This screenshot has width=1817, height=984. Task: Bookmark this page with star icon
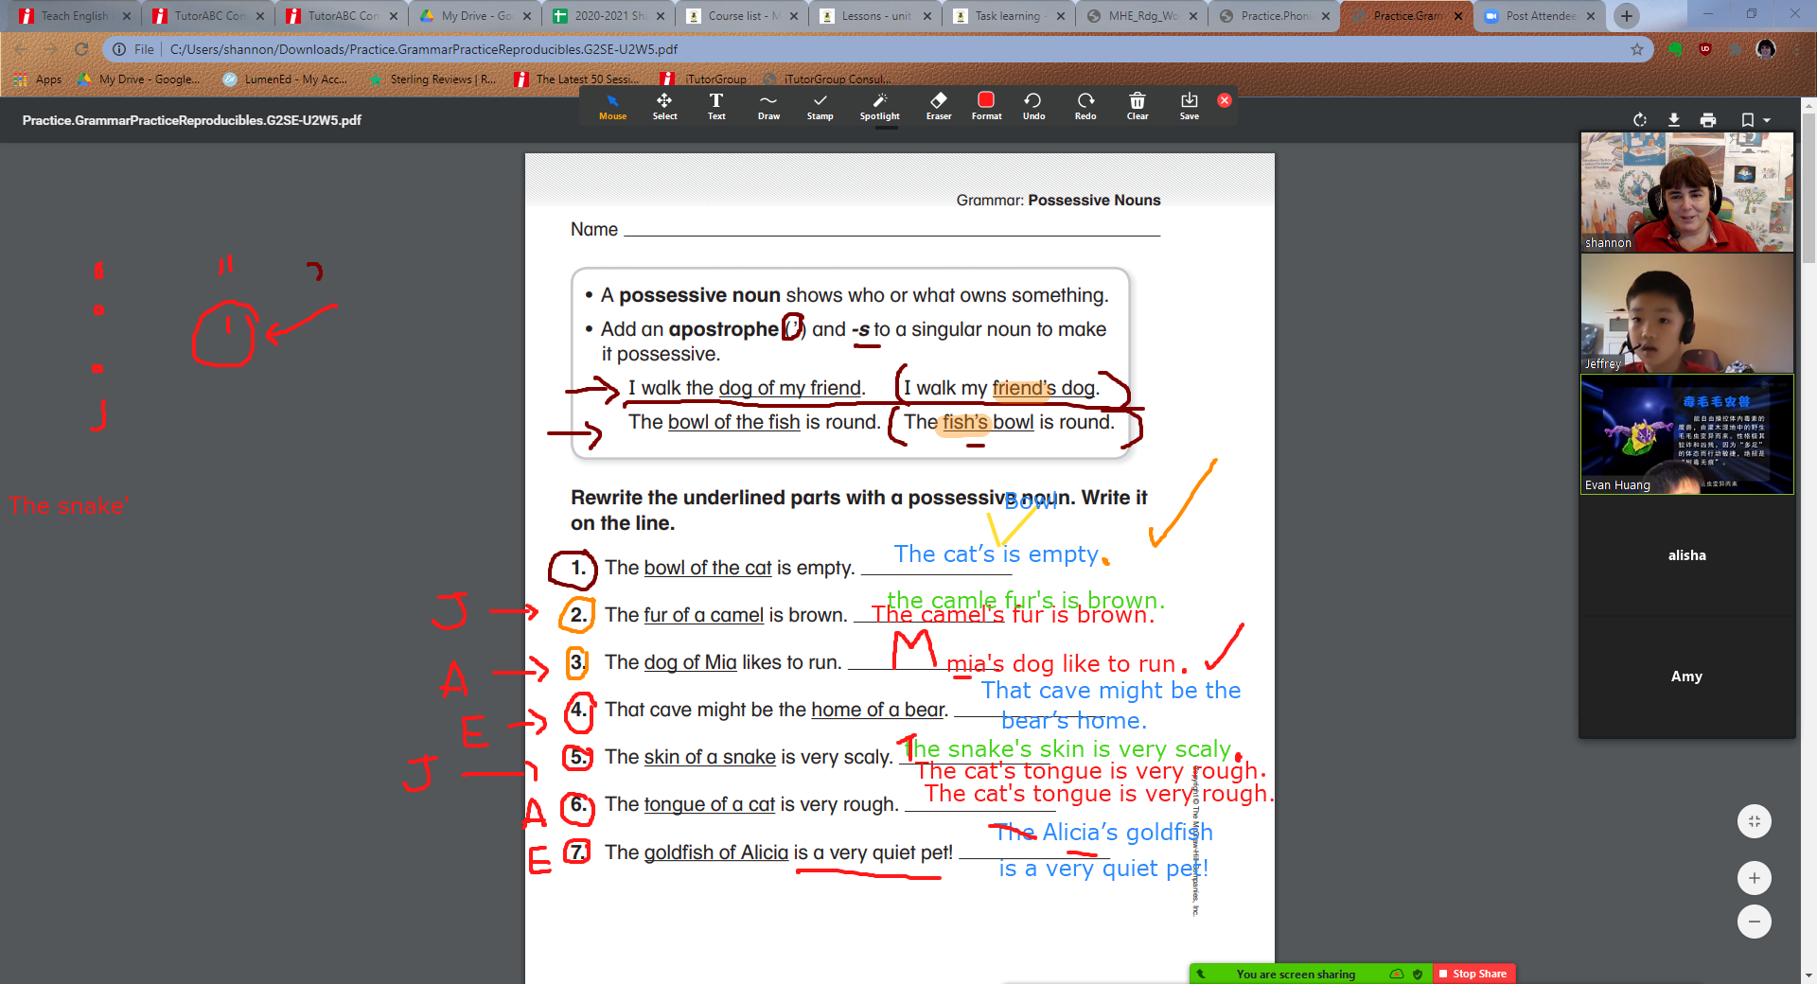tap(1637, 49)
